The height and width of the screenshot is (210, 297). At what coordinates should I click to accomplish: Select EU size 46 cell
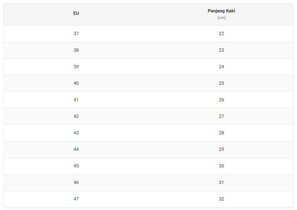76,182
